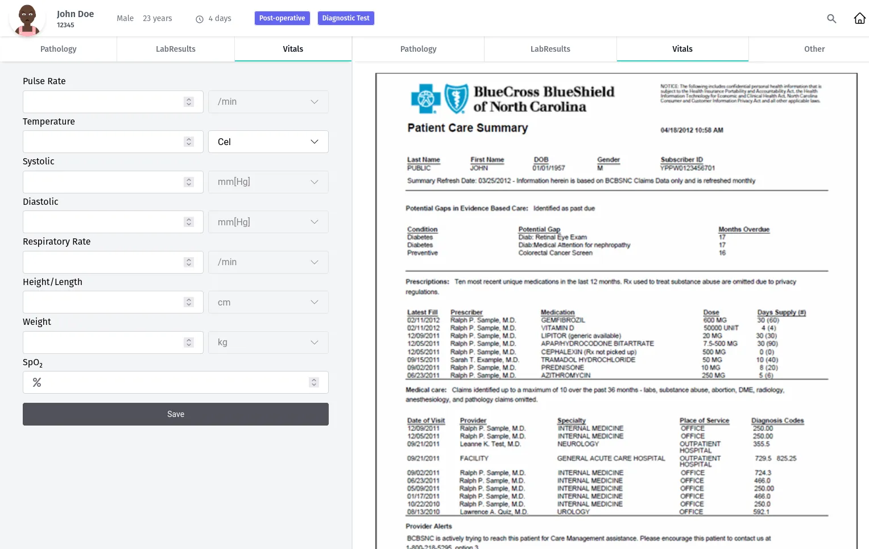Adjust Temperature value using its stepper
This screenshot has height=549, width=869.
click(x=189, y=141)
